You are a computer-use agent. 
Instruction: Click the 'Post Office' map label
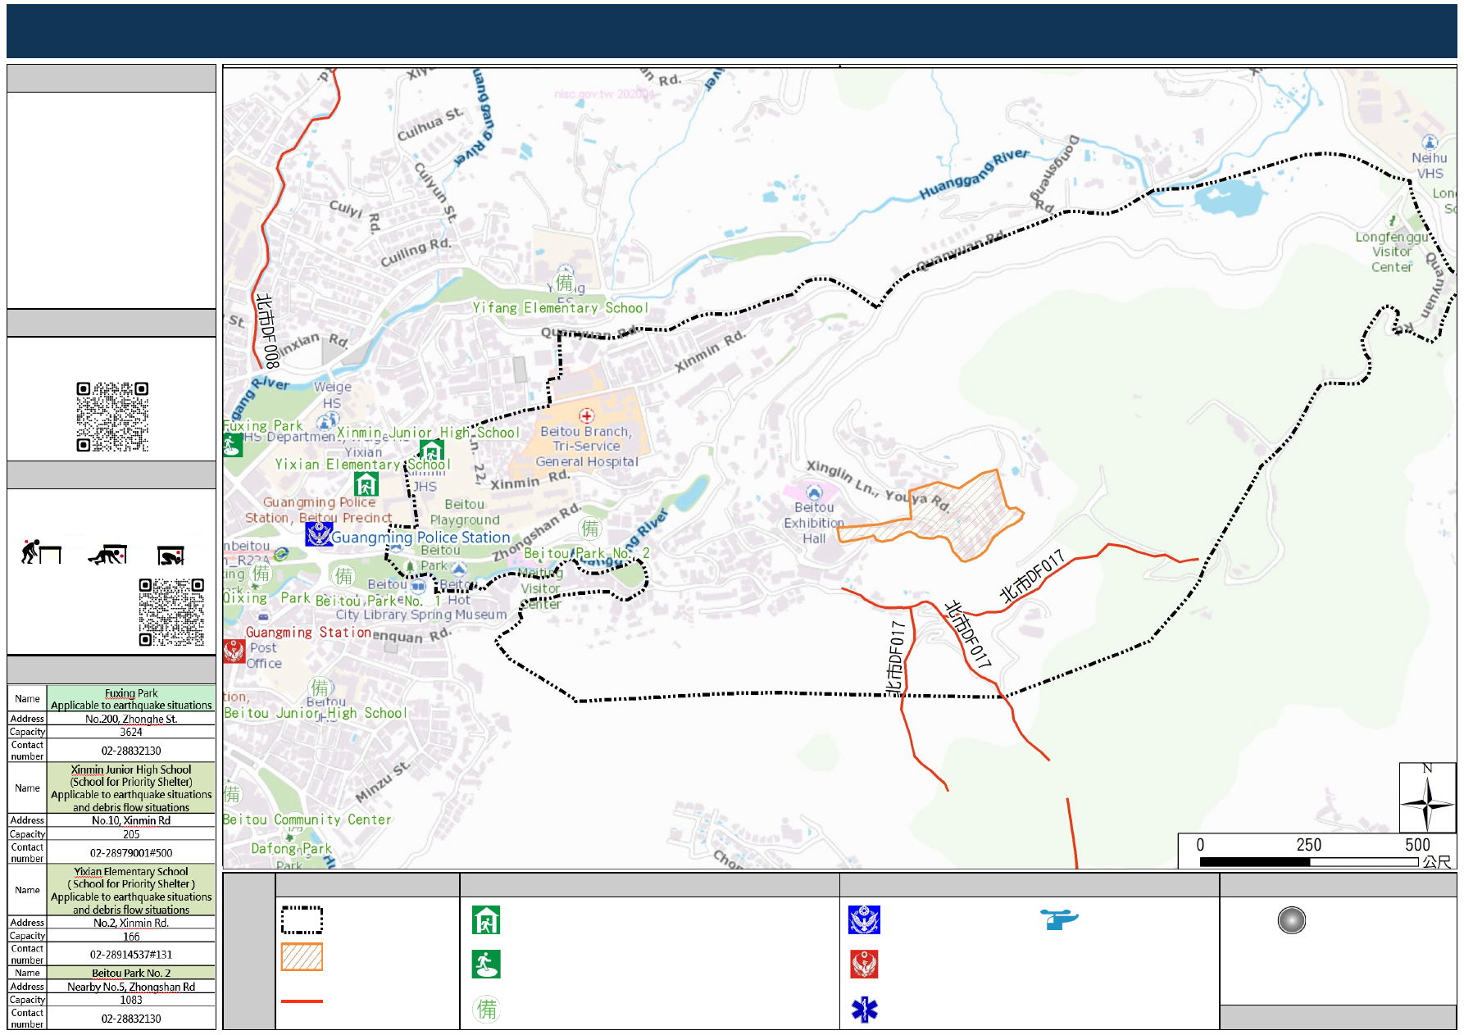(x=264, y=656)
